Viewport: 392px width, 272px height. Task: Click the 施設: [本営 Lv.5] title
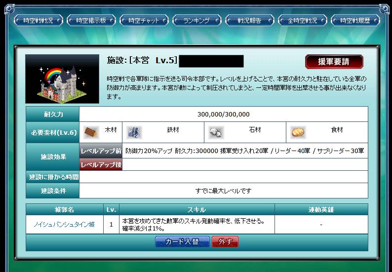coord(142,61)
